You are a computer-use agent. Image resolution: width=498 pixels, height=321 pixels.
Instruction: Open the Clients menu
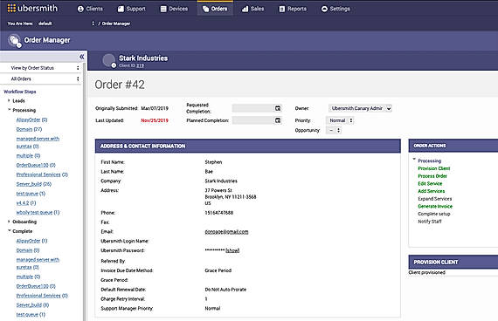pyautogui.click(x=90, y=9)
